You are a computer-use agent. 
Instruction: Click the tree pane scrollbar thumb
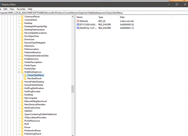72,89
